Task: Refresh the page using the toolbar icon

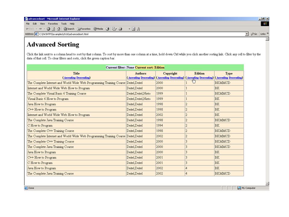Action: (x=54, y=29)
